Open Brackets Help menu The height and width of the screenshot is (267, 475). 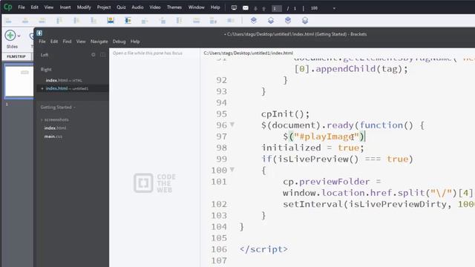click(x=135, y=42)
